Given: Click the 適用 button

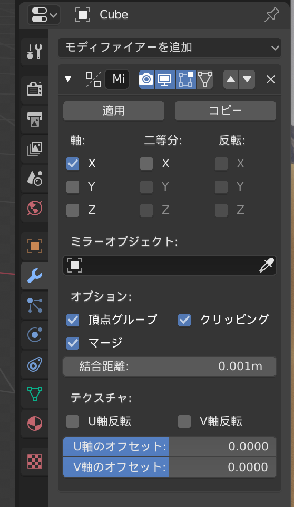Looking at the screenshot, I should tap(114, 111).
